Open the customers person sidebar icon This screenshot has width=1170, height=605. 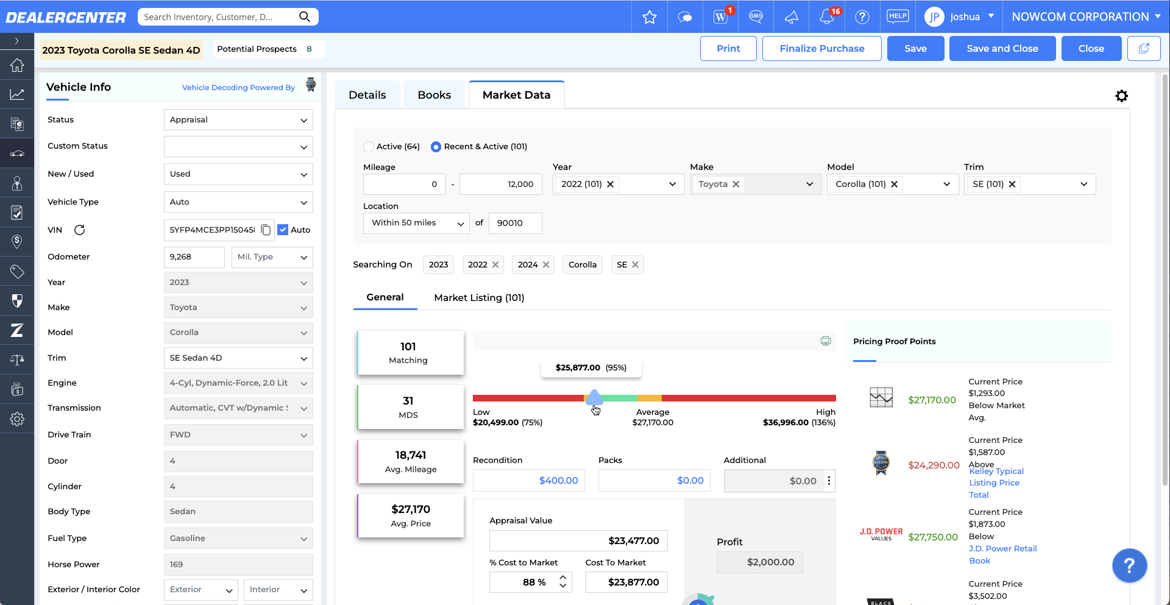17,183
